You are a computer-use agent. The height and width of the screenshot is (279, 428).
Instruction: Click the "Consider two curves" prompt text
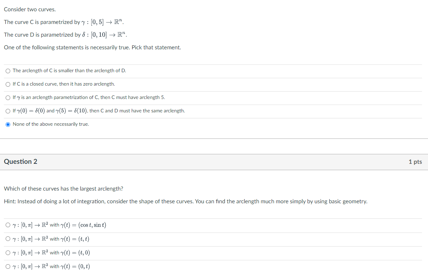click(30, 9)
